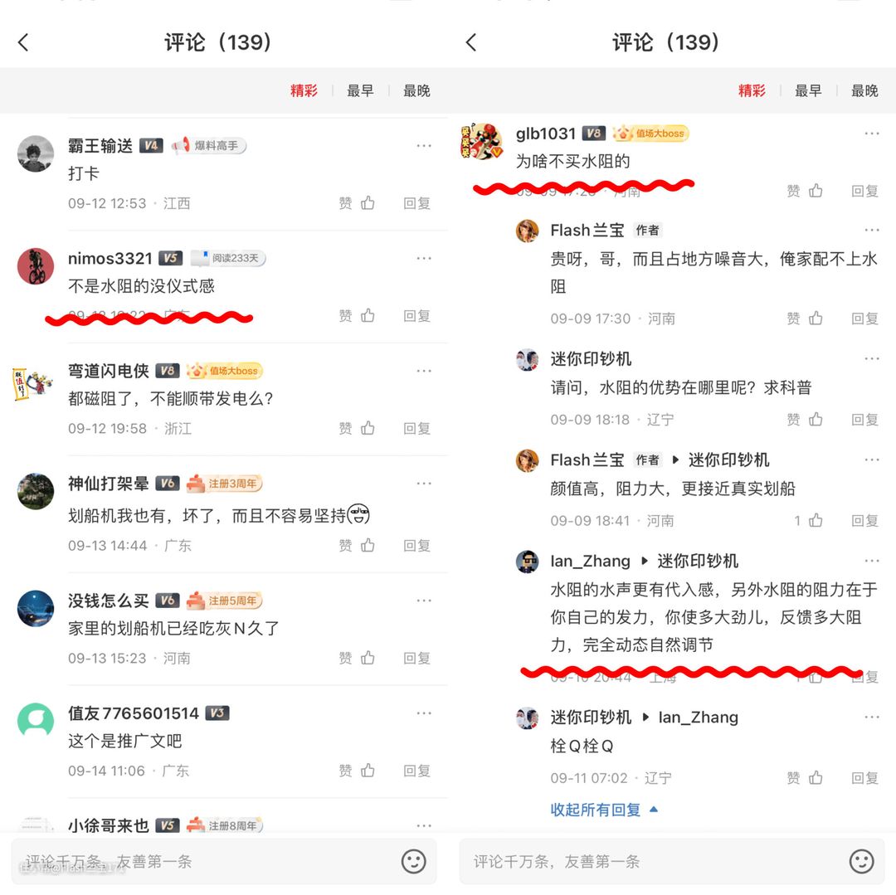Tap back arrow on right comments screen

[x=471, y=42]
